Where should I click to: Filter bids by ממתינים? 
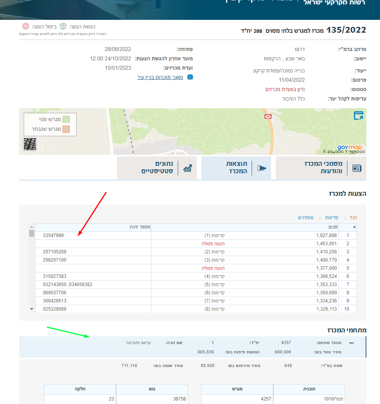[x=307, y=218]
